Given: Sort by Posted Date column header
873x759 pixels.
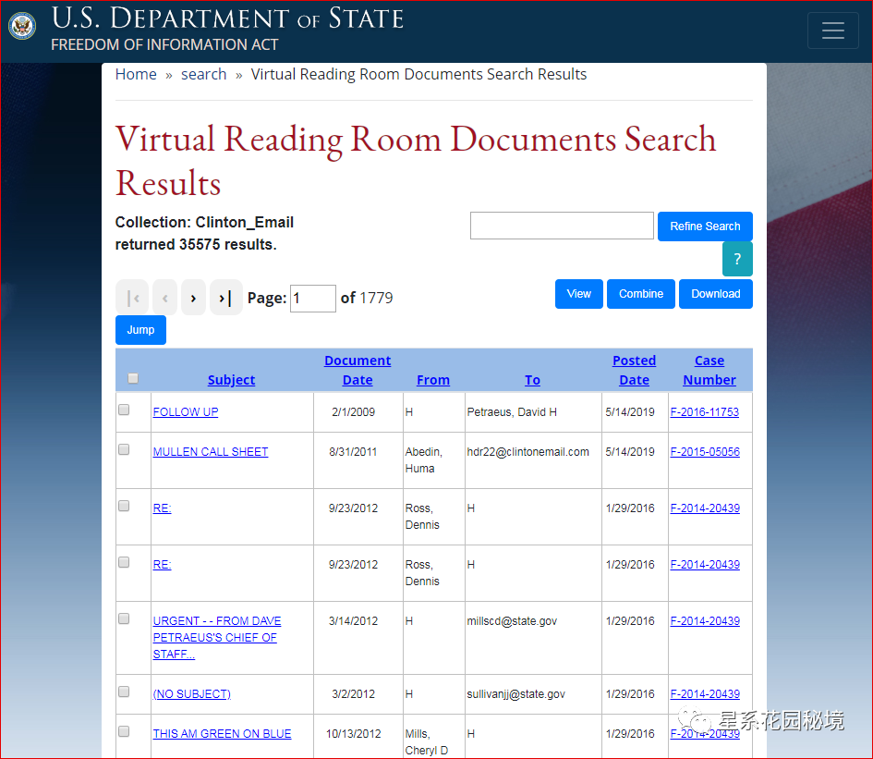Looking at the screenshot, I should [x=634, y=370].
